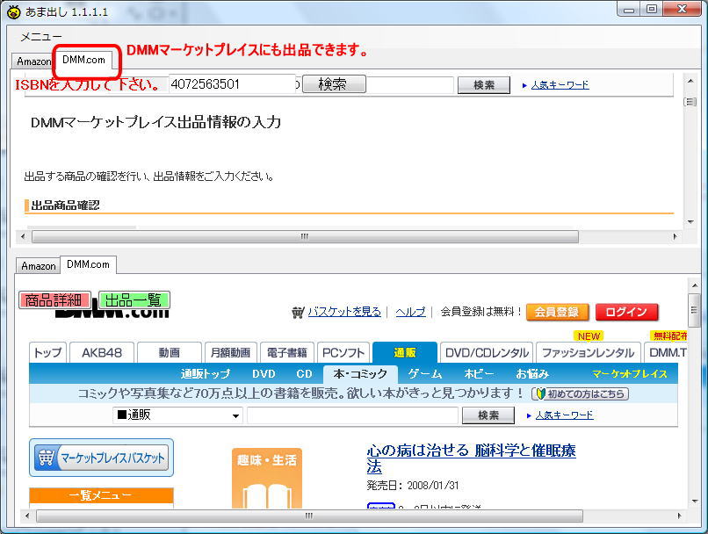Screen dimensions: 708x534
Task: Open バスケットを見る link
Action: [x=344, y=312]
